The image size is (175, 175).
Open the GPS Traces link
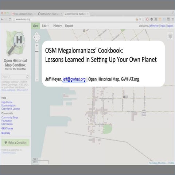click(x=7, y=128)
